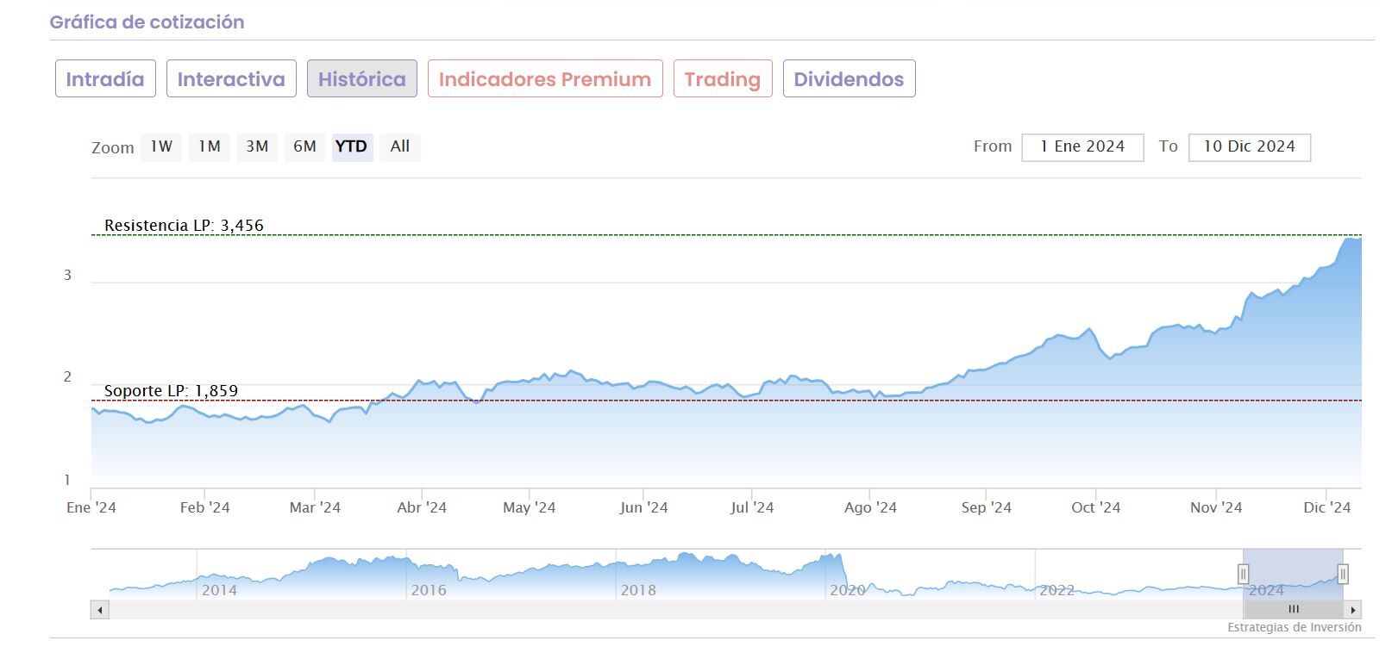Image resolution: width=1398 pixels, height=659 pixels.
Task: Click the From date field
Action: click(x=1082, y=147)
